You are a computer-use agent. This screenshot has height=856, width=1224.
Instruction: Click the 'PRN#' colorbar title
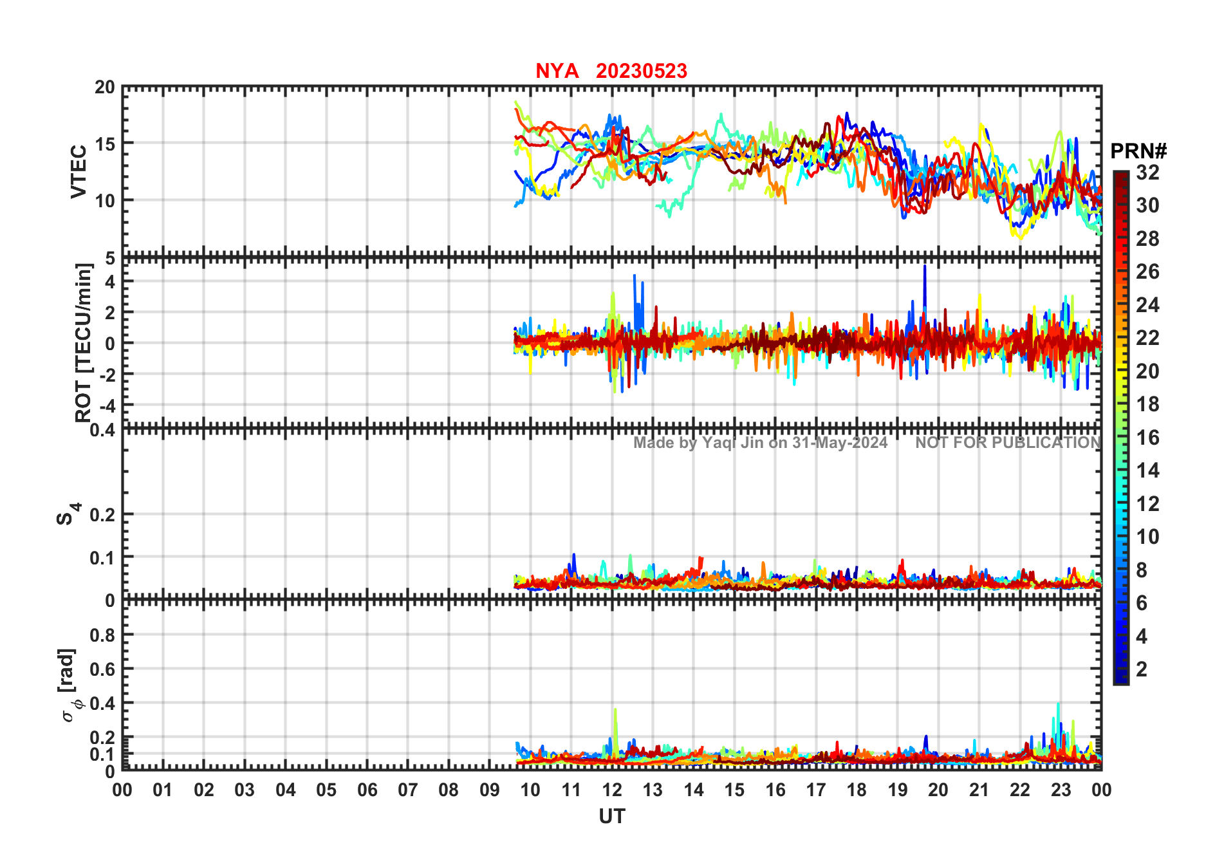(1138, 151)
